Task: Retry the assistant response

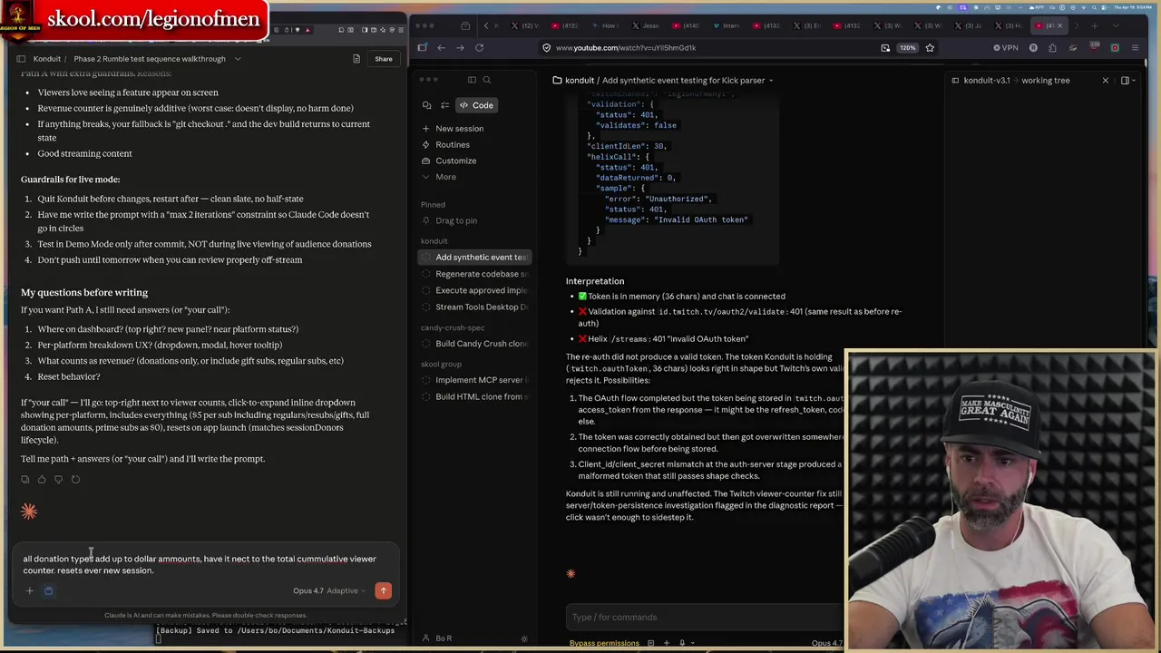Action: point(75,479)
